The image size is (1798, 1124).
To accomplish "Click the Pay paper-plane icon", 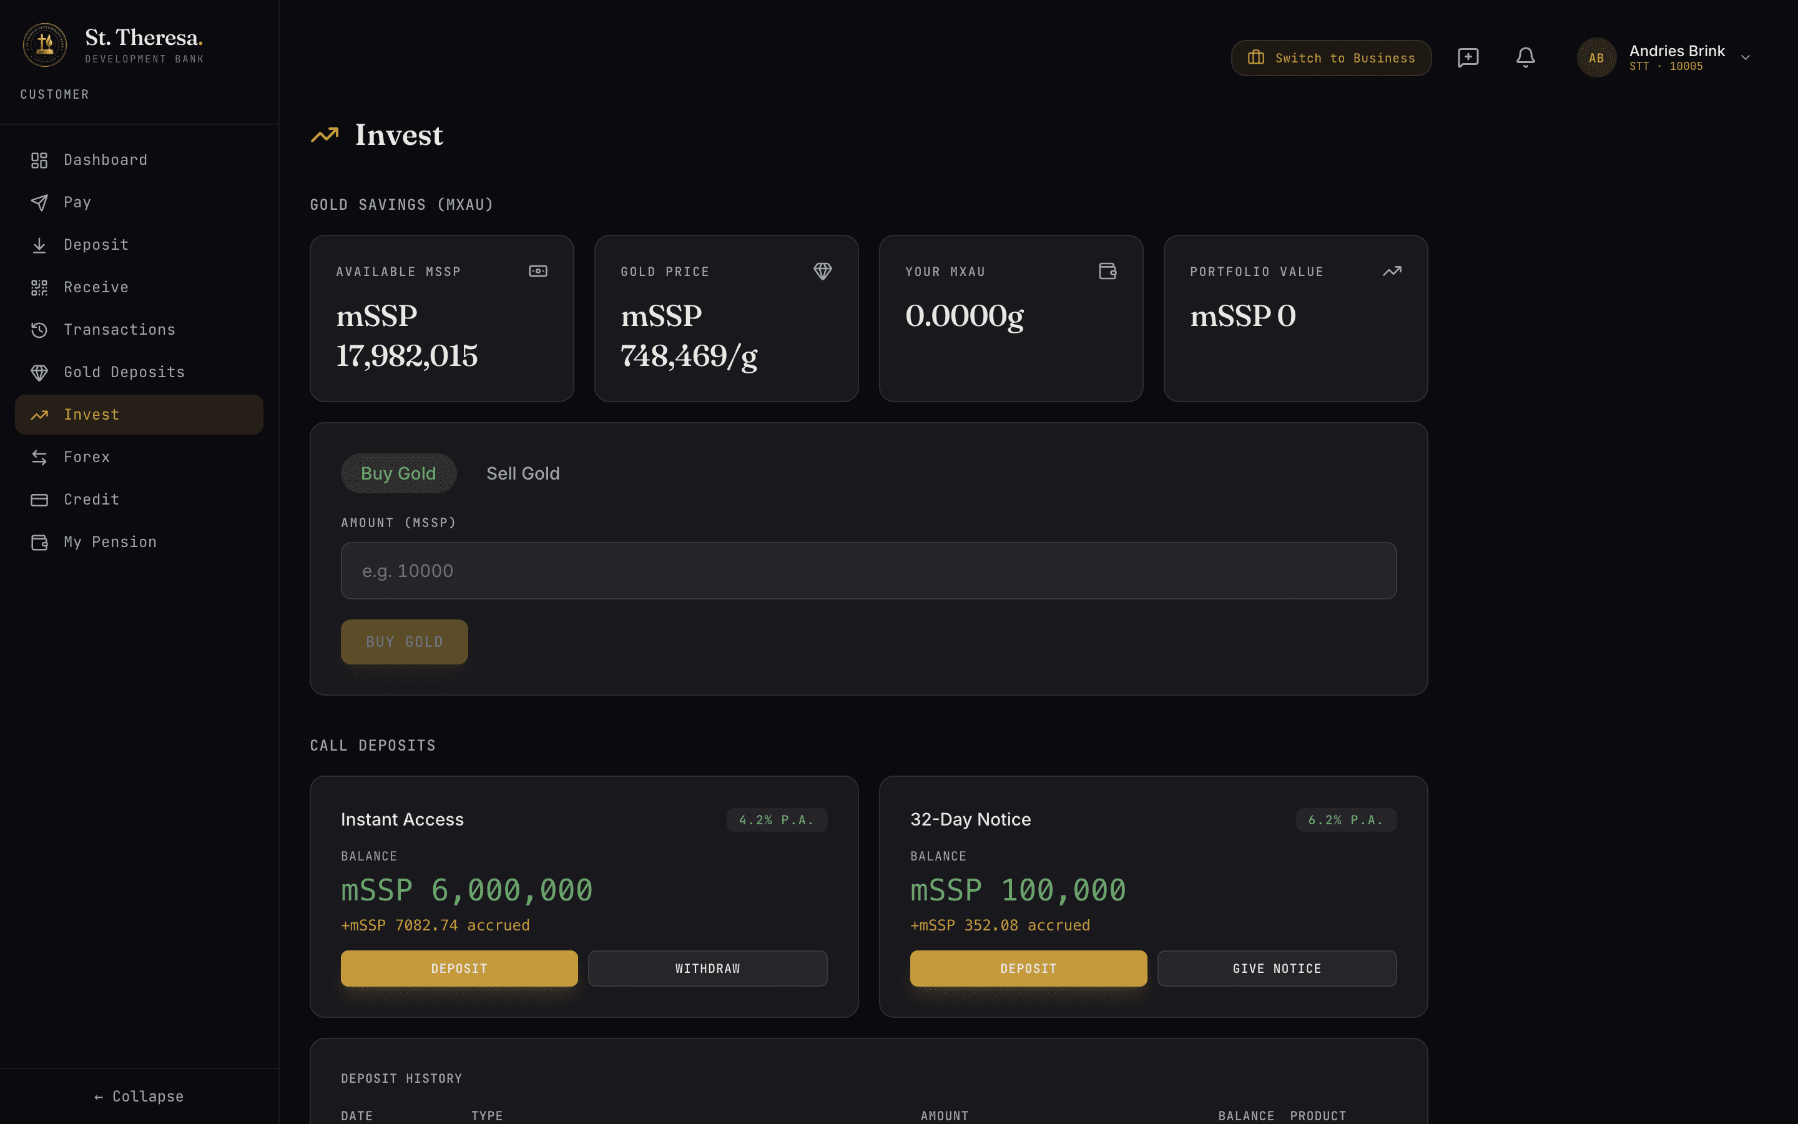I will point(39,203).
